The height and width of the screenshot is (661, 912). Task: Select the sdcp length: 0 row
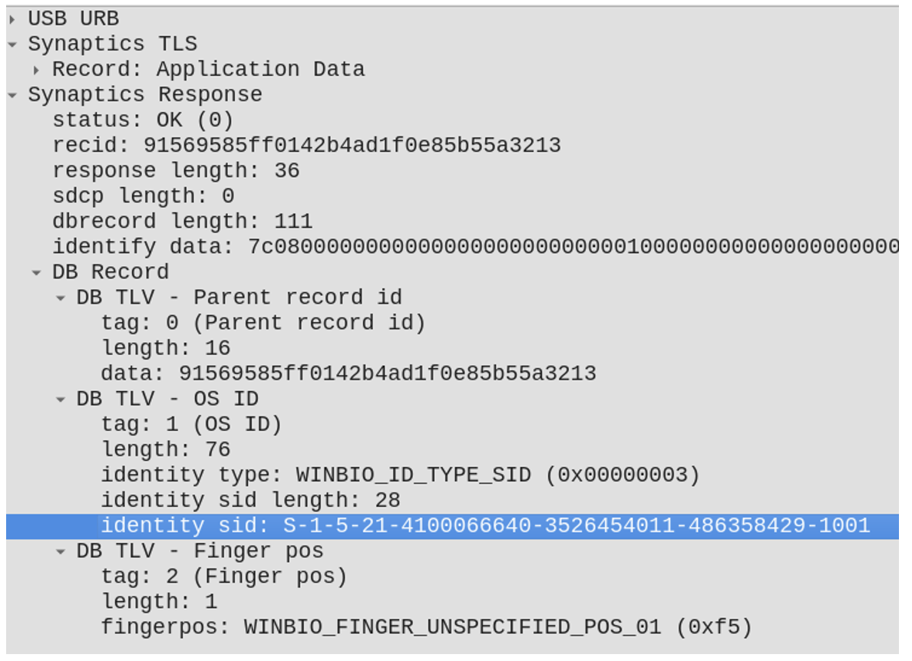[143, 196]
